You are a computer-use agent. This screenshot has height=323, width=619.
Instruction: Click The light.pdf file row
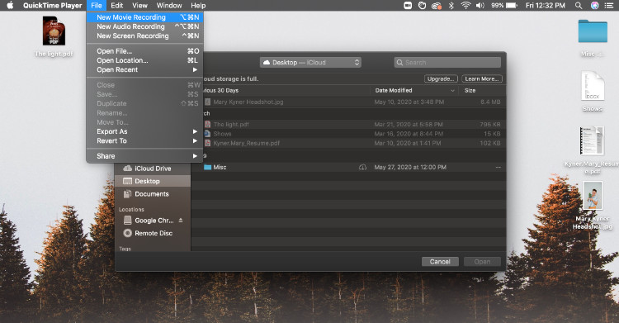[x=348, y=124]
